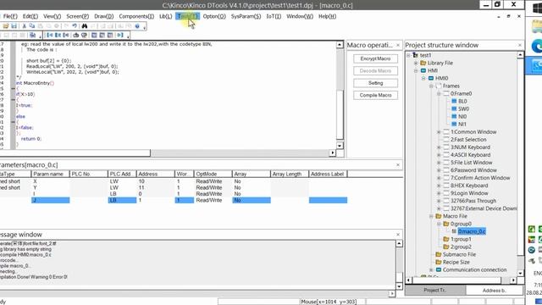The image size is (542, 305).
Task: Click project tree scroll-up arrow
Action: click(520, 55)
